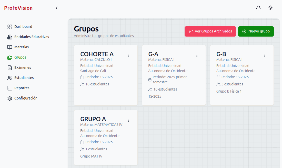
Task: Open G-B card three-dot menu
Action: coord(265,55)
